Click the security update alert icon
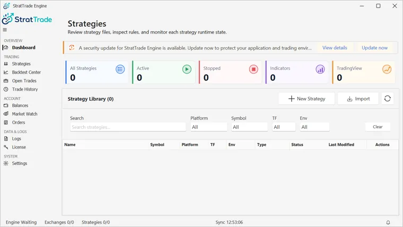403x227 pixels. 72,48
